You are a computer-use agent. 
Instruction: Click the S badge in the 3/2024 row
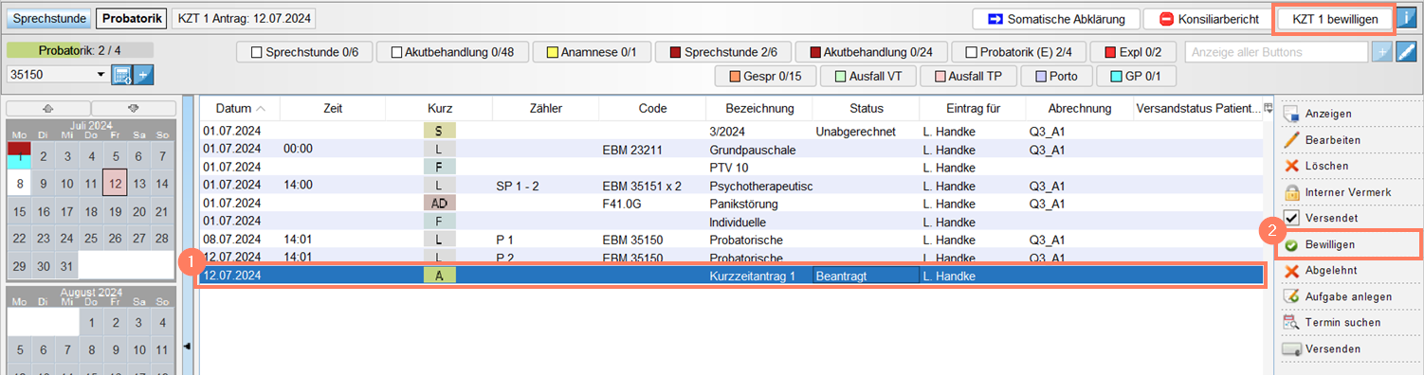(x=439, y=131)
